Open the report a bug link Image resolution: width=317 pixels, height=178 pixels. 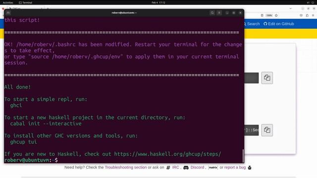tap(235, 167)
